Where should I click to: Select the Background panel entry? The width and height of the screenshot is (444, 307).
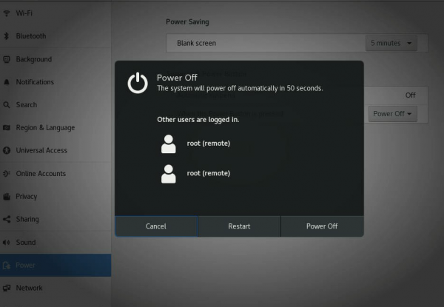tap(55, 59)
